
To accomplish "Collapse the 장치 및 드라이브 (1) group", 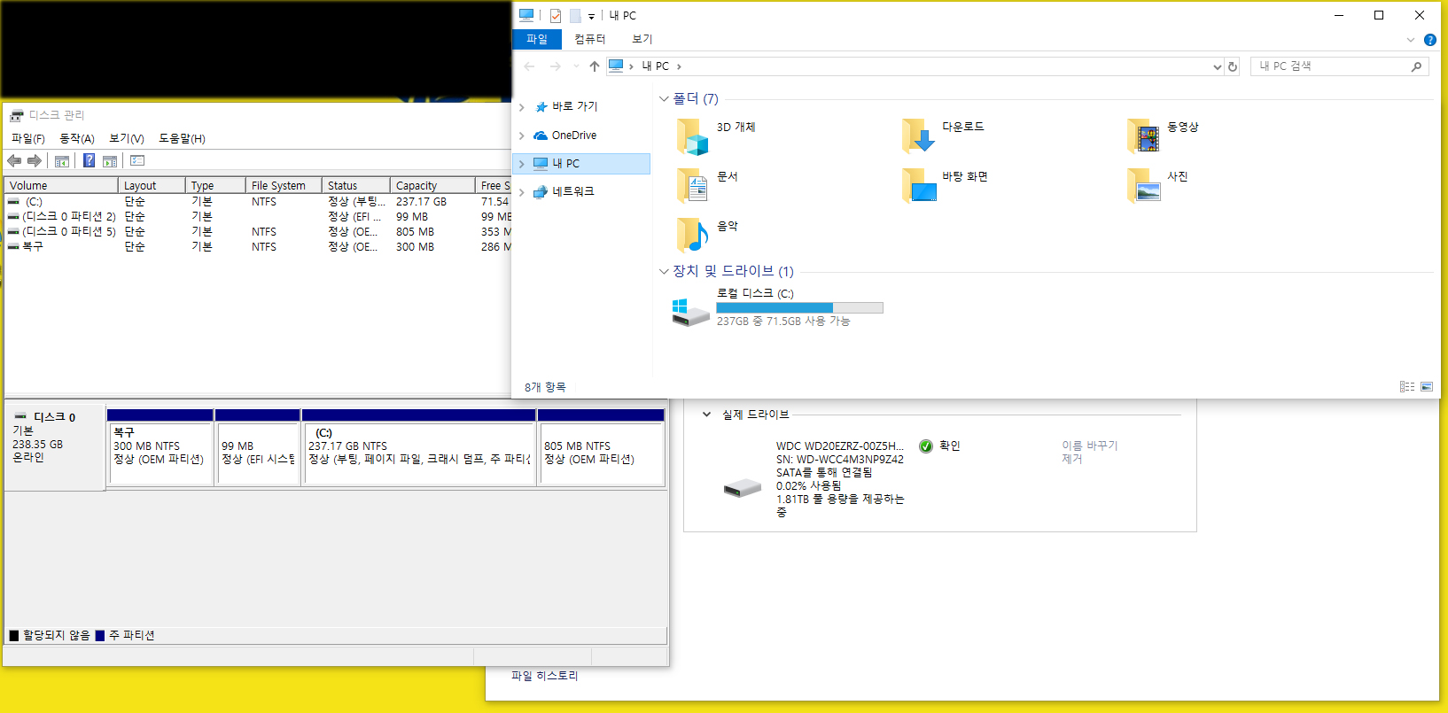I will 665,272.
